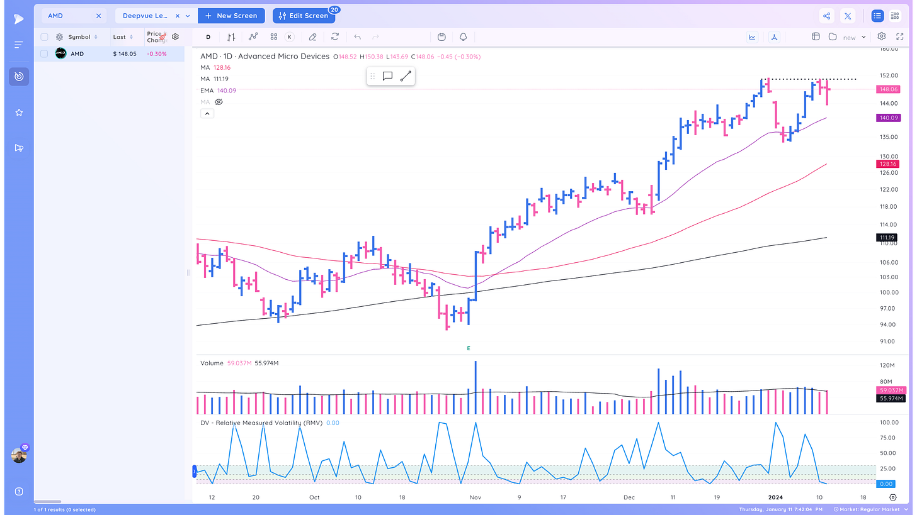Open the calendar date icon
The image size is (917, 515).
coord(441,37)
